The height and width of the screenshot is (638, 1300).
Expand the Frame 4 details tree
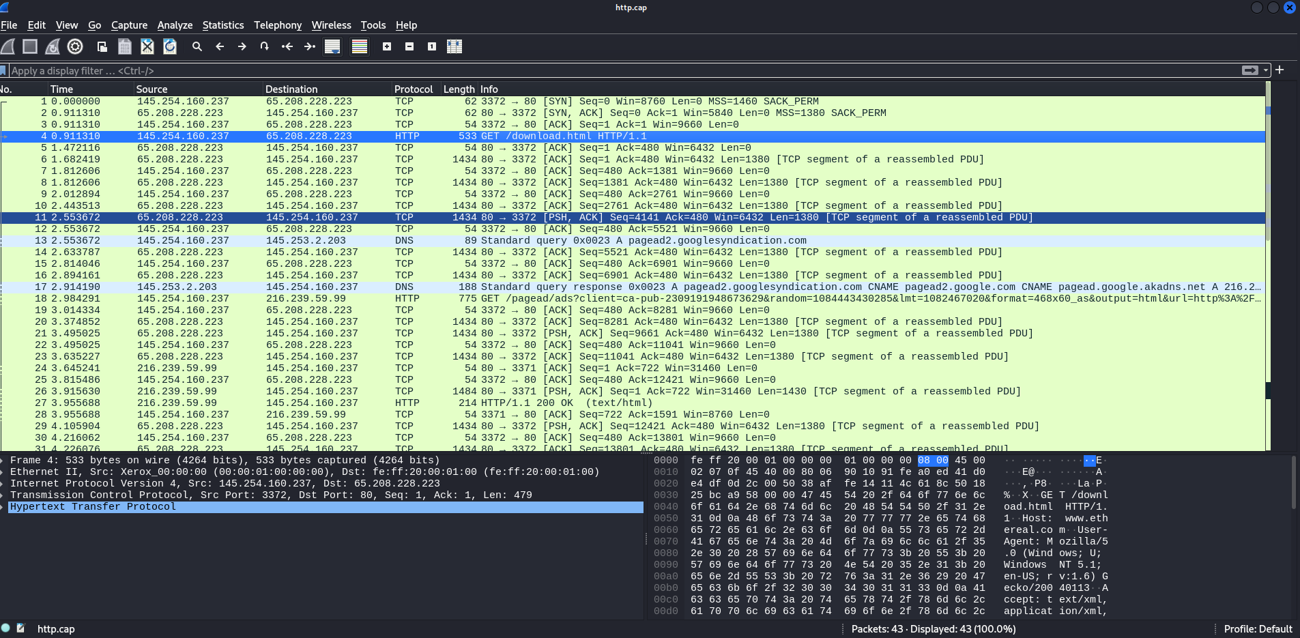coord(3,460)
